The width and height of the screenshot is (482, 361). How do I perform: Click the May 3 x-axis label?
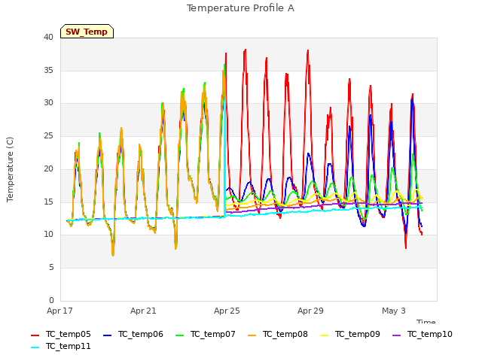pyautogui.click(x=394, y=311)
